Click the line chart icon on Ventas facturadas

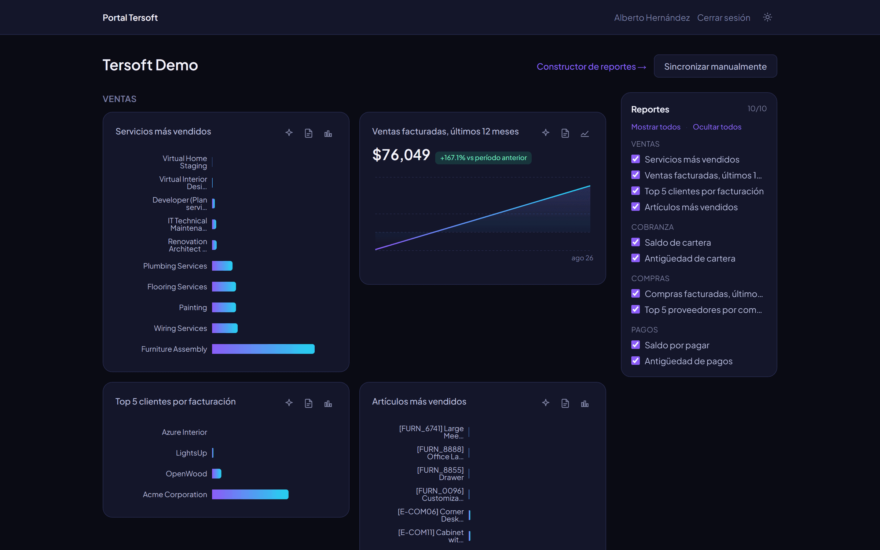(584, 133)
